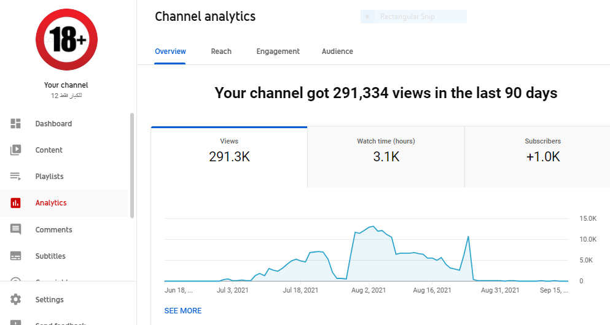610x325 pixels.
Task: Open Settings via gear icon
Action: [x=15, y=299]
